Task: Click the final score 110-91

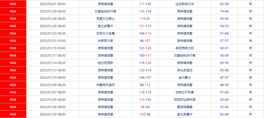Action: 145,19
